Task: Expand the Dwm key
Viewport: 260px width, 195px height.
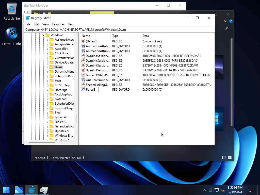Action: pos(47,67)
